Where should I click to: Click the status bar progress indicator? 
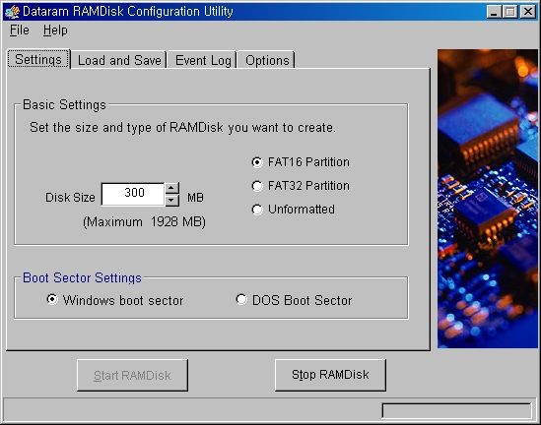point(457,411)
